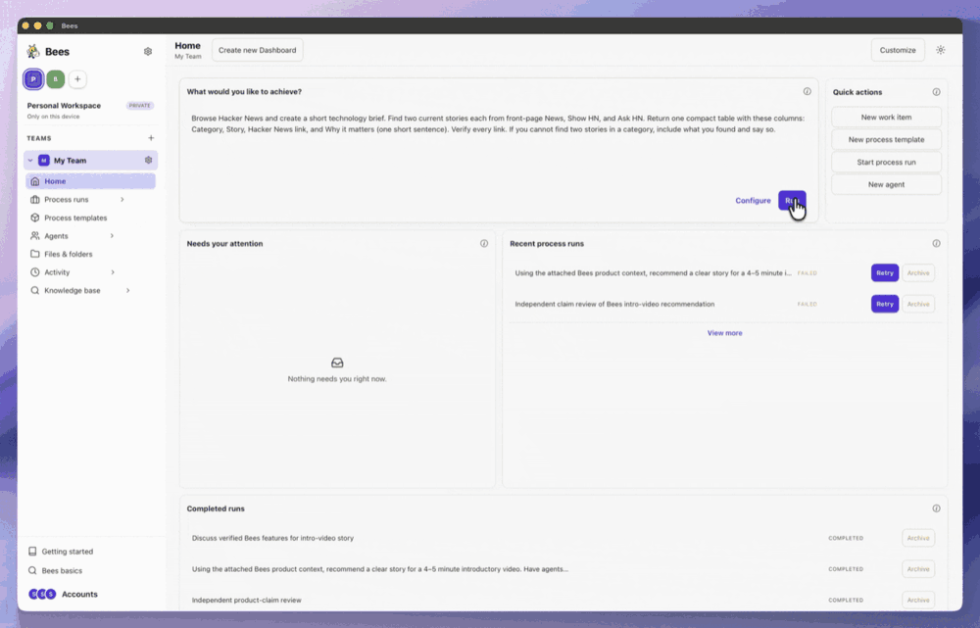
Task: Click the empty inbox tray icon
Action: click(x=337, y=362)
